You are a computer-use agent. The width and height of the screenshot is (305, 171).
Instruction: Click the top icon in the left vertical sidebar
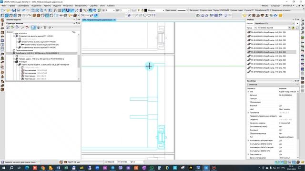(2, 20)
